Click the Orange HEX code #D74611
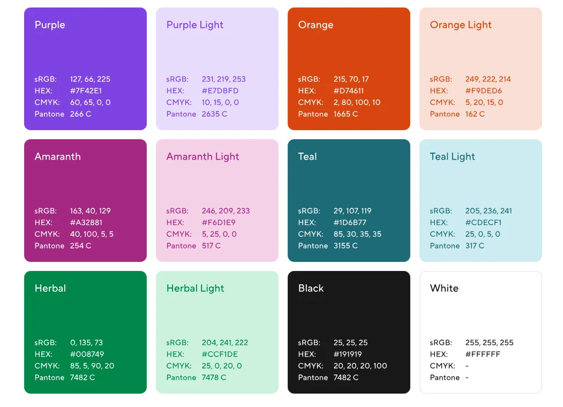This screenshot has height=407, width=563. coord(349,91)
